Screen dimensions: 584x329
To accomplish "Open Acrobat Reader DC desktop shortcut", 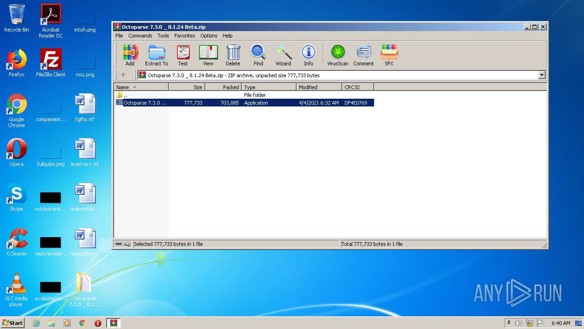I will (51, 21).
